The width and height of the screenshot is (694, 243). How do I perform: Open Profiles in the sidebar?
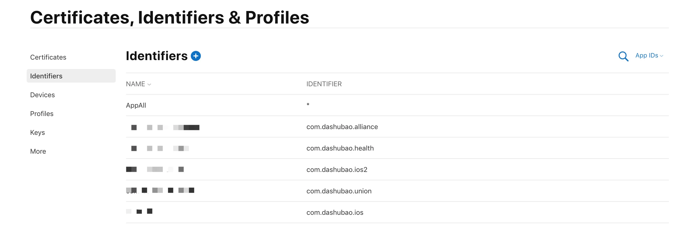click(x=42, y=114)
